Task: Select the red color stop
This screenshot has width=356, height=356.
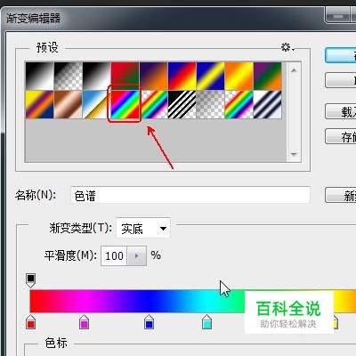Action: pyautogui.click(x=30, y=322)
